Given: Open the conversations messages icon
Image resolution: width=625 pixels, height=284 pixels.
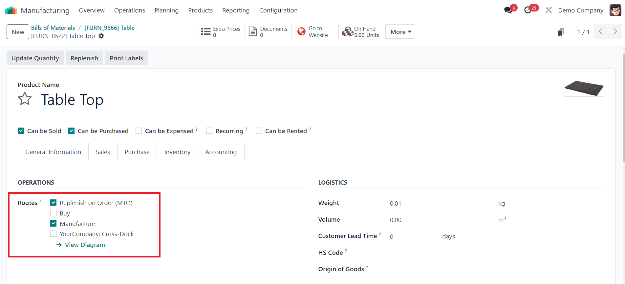Looking at the screenshot, I should click(x=508, y=10).
